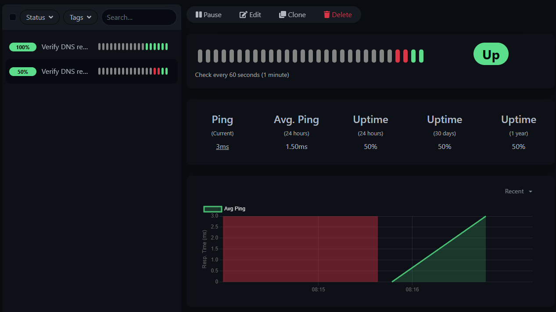556x312 pixels.
Task: Click the 3ms current ping link
Action: click(x=222, y=146)
